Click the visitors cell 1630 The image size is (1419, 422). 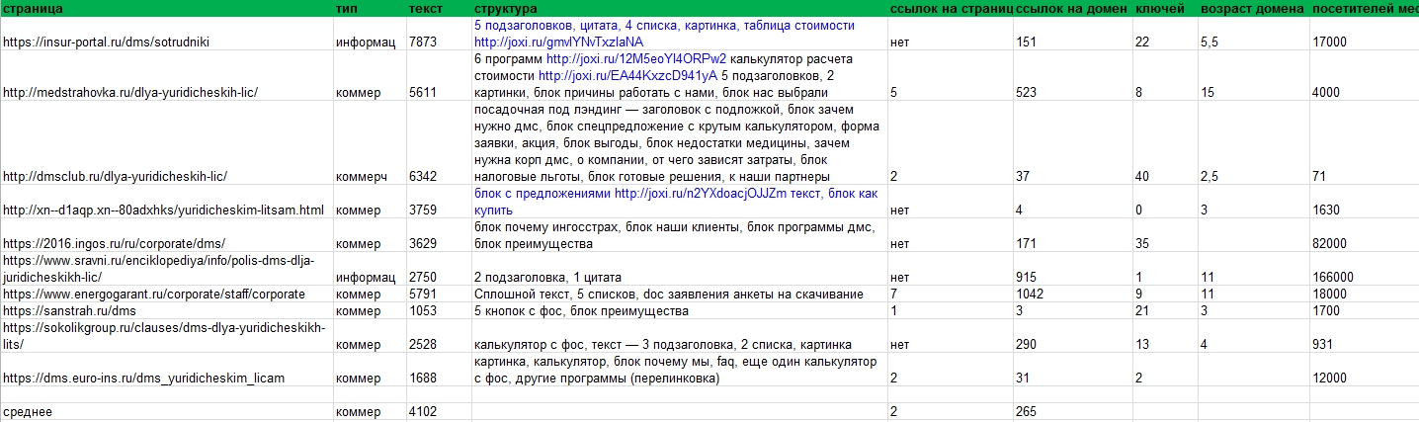[1364, 202]
